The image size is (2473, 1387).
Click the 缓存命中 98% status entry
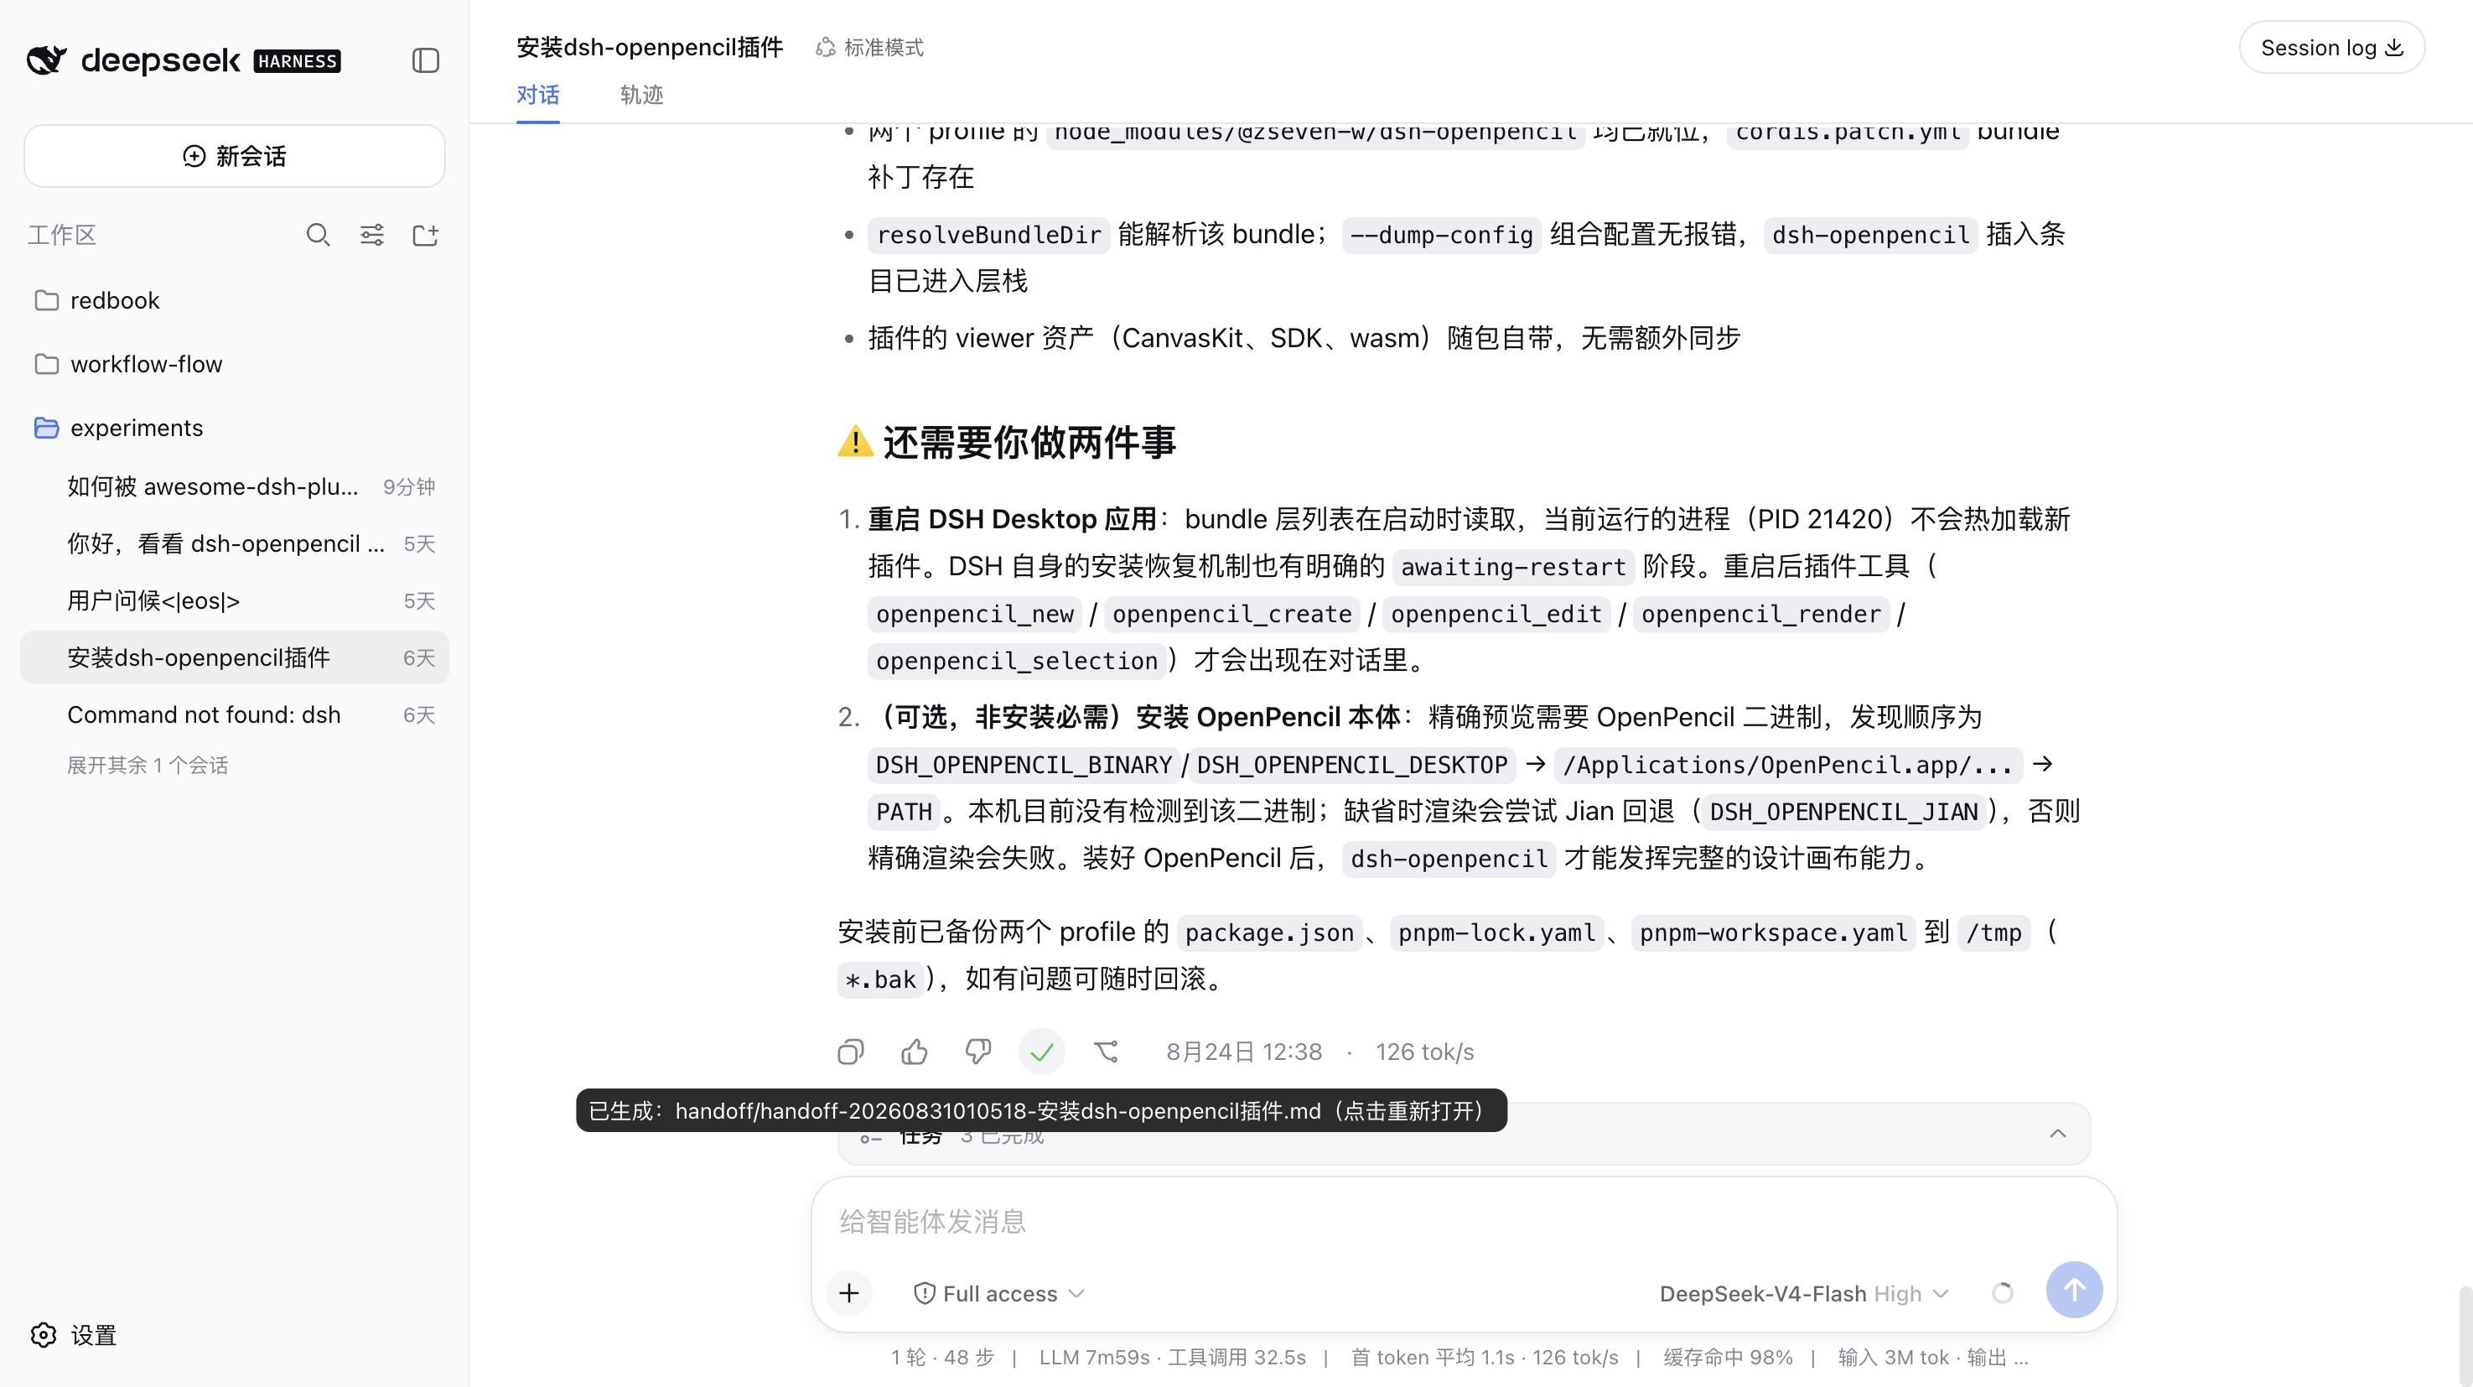[x=1728, y=1357]
